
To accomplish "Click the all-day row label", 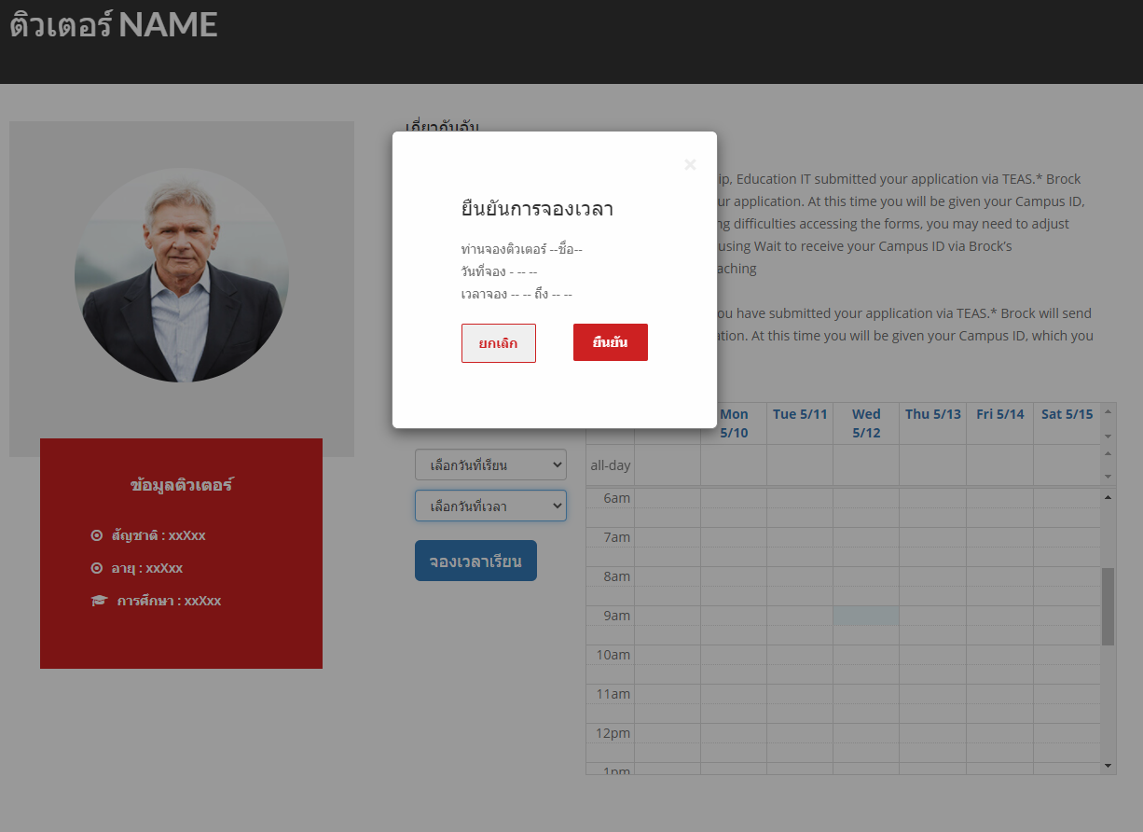I will pos(611,465).
